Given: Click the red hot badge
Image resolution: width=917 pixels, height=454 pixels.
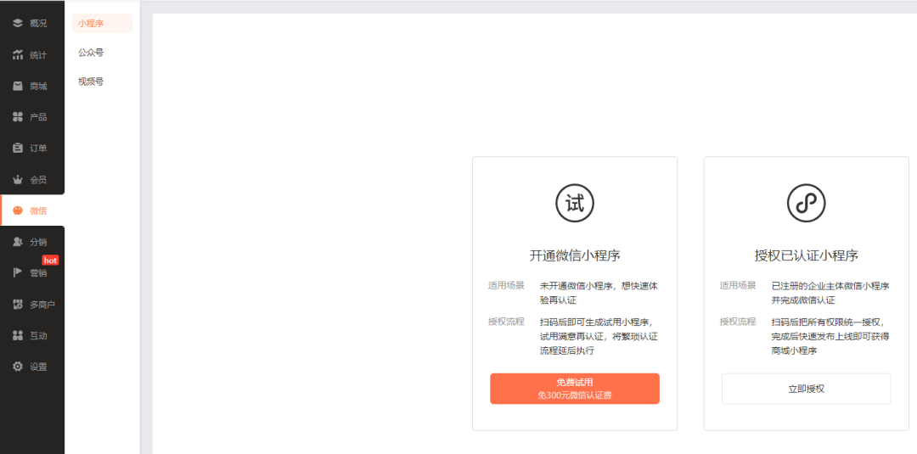Looking at the screenshot, I should 50,261.
